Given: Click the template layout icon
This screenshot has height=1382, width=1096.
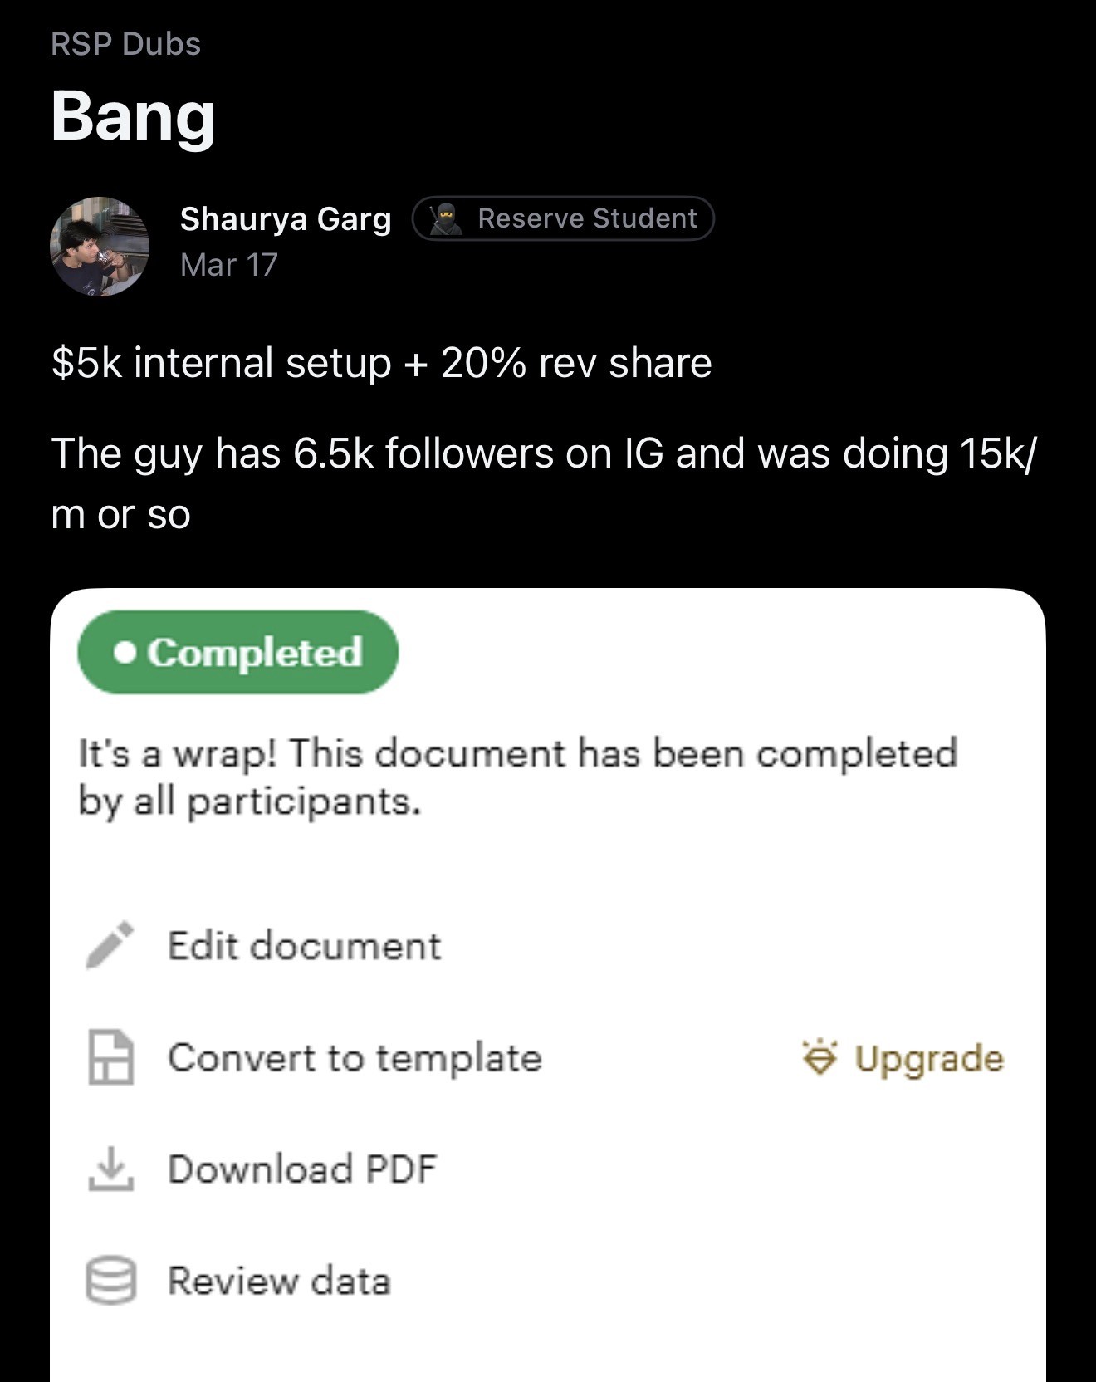Looking at the screenshot, I should coord(111,1057).
